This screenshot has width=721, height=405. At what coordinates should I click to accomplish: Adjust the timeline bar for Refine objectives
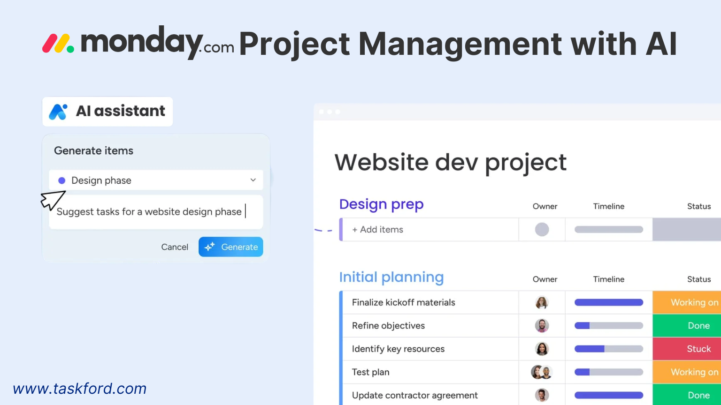(x=609, y=325)
